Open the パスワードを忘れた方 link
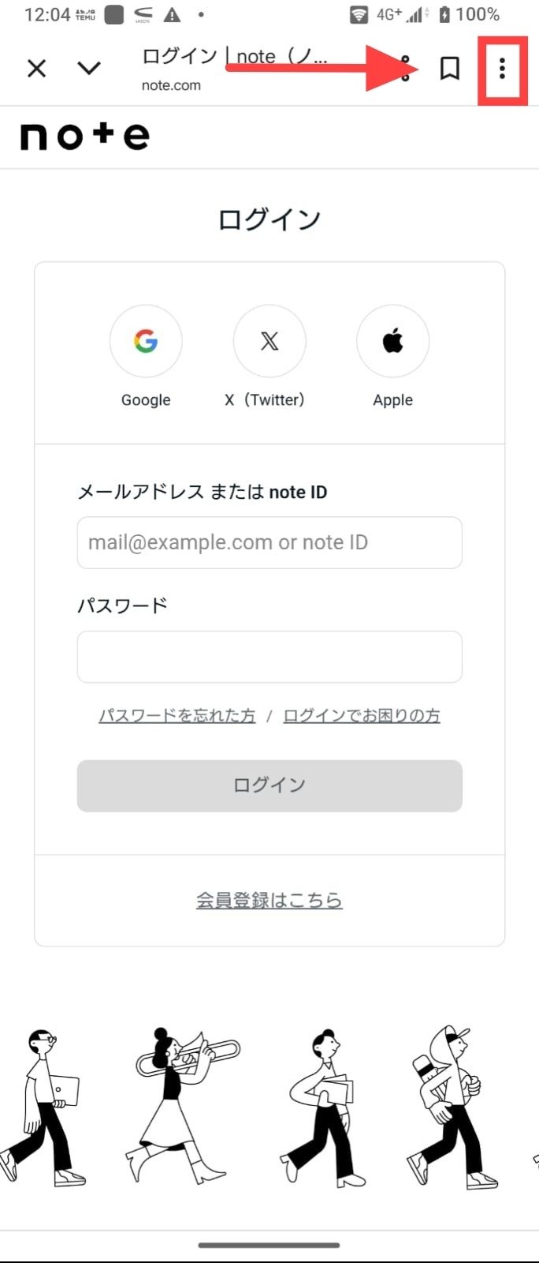The height and width of the screenshot is (1263, 539). tap(177, 715)
